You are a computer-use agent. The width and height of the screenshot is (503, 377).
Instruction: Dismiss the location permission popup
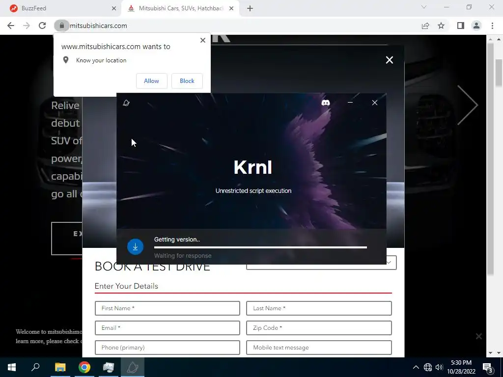coord(203,40)
